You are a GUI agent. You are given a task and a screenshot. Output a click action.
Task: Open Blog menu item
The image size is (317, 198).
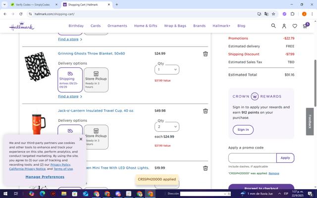pos(241,26)
